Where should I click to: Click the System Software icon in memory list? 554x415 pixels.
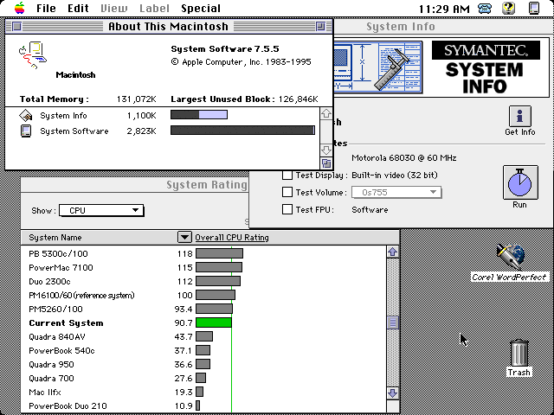tap(26, 131)
